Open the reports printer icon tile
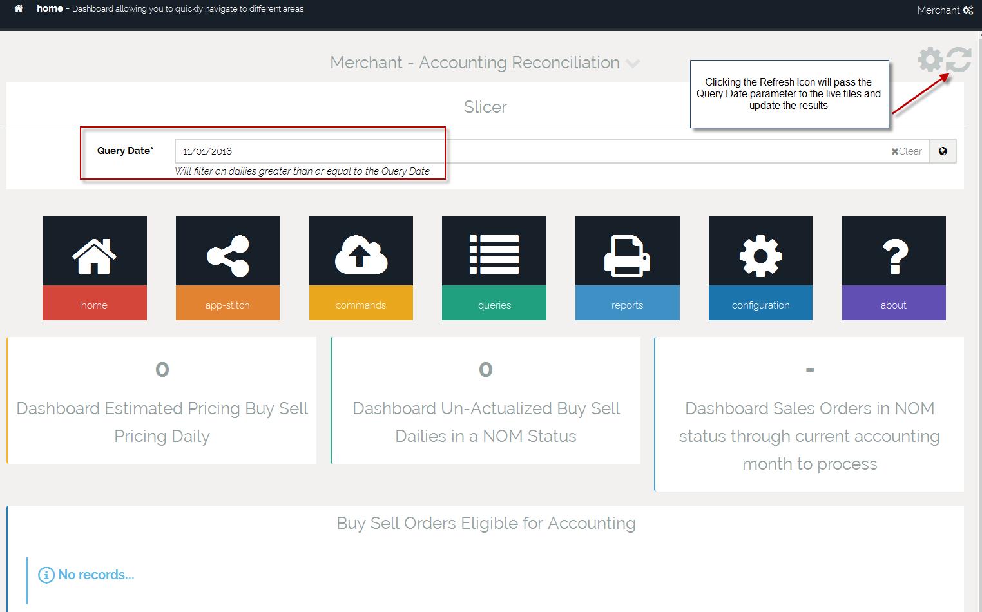The width and height of the screenshot is (982, 612). pos(627,268)
